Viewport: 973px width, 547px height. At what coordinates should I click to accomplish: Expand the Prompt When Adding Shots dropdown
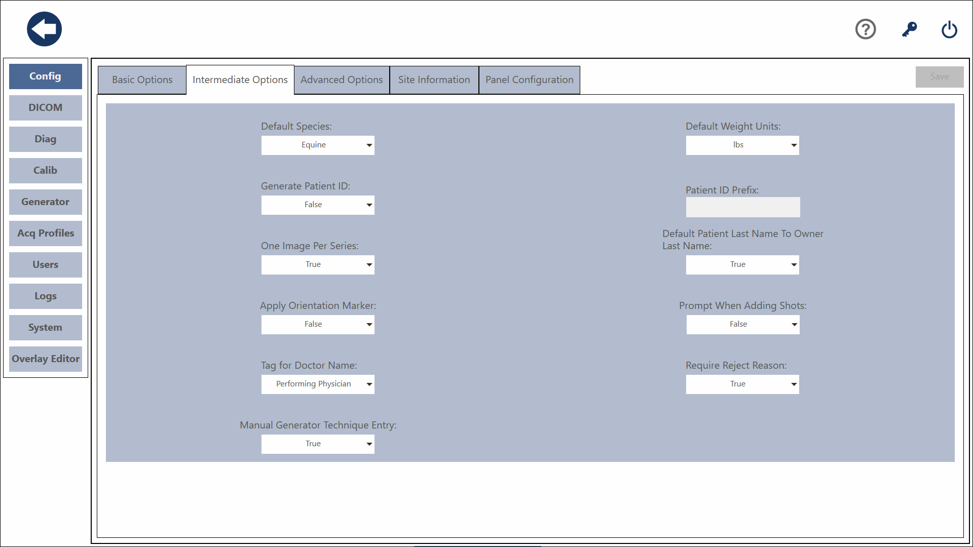point(743,325)
